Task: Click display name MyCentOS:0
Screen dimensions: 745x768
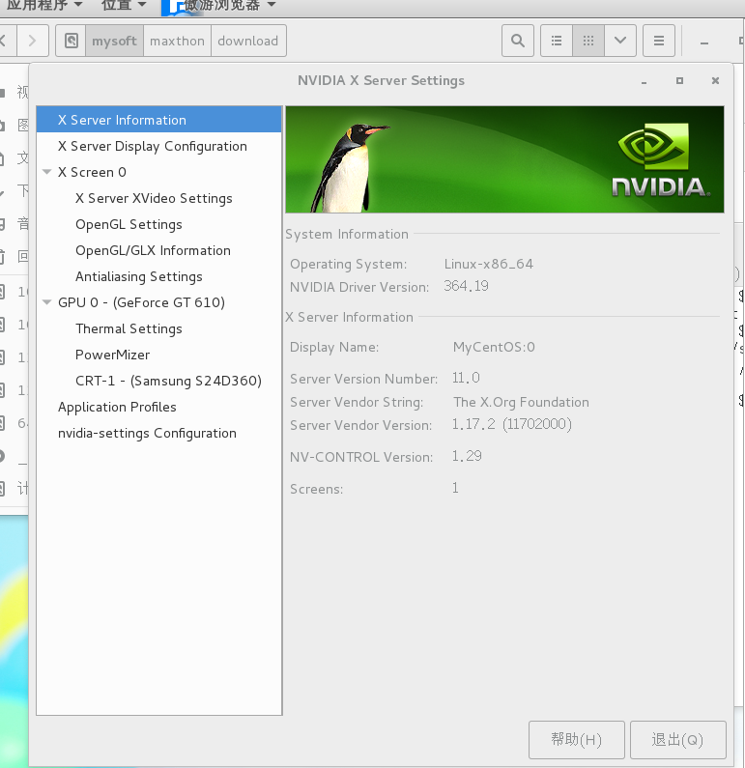Action: coord(494,347)
